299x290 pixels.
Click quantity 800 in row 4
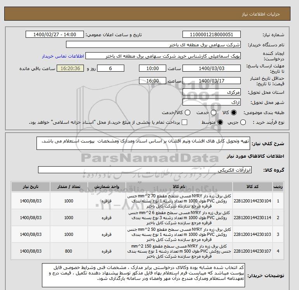point(69,251)
